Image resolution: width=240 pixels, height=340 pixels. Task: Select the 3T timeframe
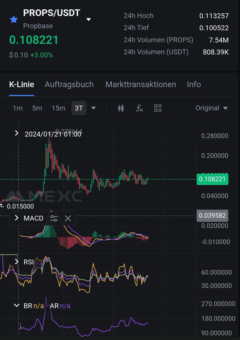click(x=79, y=108)
